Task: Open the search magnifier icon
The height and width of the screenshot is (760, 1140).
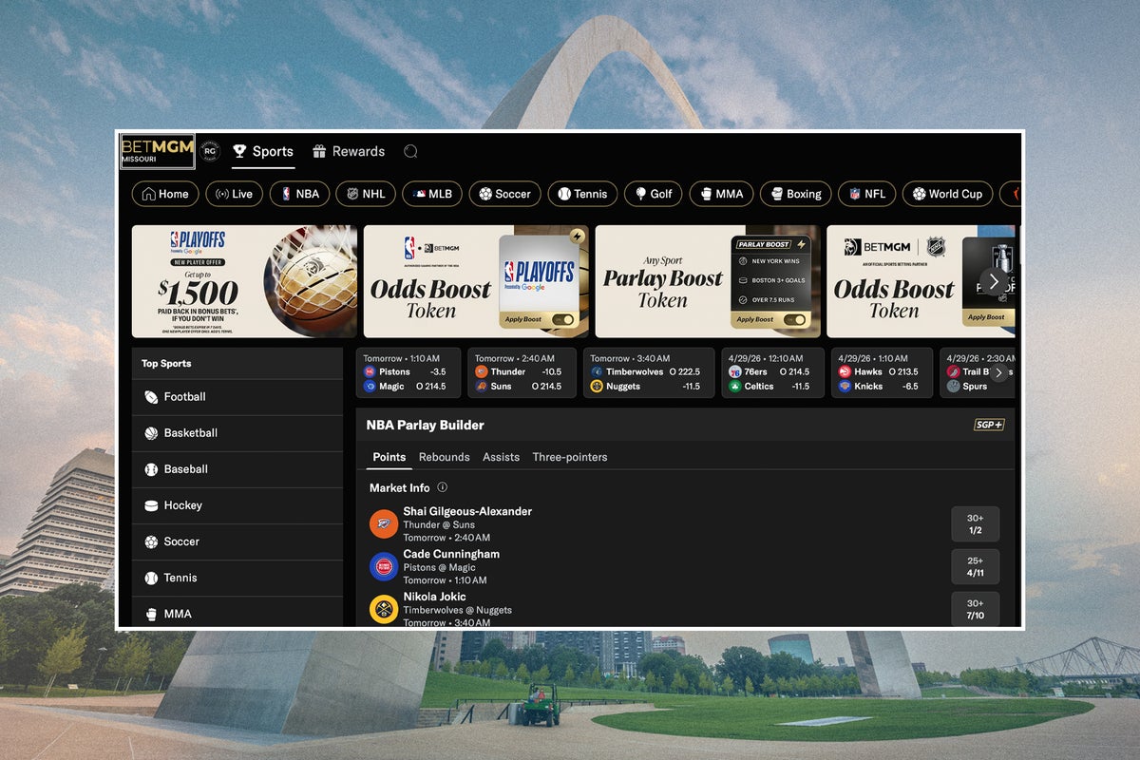Action: (x=410, y=151)
